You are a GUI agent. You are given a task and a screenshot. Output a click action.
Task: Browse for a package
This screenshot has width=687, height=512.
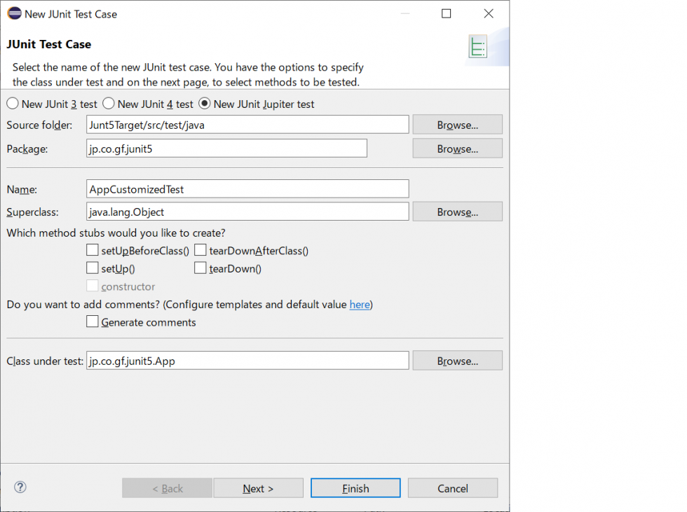(x=457, y=148)
